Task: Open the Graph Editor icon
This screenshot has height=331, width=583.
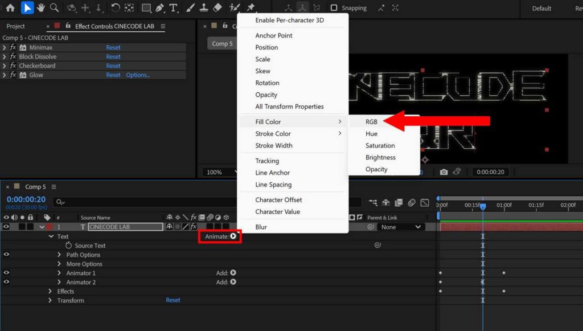Action: coord(425,202)
